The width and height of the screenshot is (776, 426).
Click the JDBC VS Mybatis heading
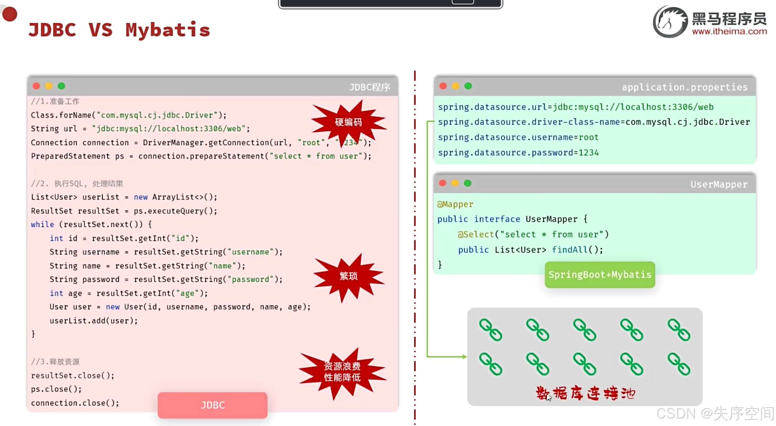click(119, 30)
